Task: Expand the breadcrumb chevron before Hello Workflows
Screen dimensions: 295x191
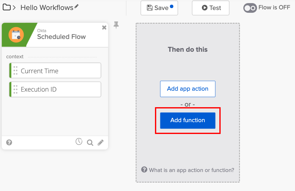Action: pyautogui.click(x=14, y=8)
